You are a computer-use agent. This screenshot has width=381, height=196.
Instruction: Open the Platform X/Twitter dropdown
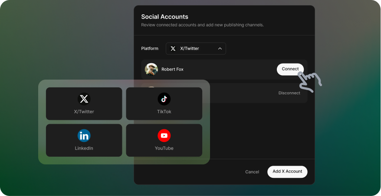click(196, 48)
